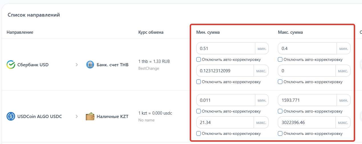Click the bank account THB building icon
The width and height of the screenshot is (362, 144).
90,65
